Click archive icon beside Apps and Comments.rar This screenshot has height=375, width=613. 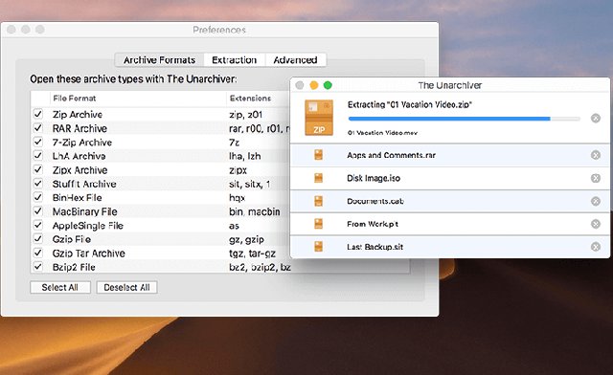tap(319, 155)
